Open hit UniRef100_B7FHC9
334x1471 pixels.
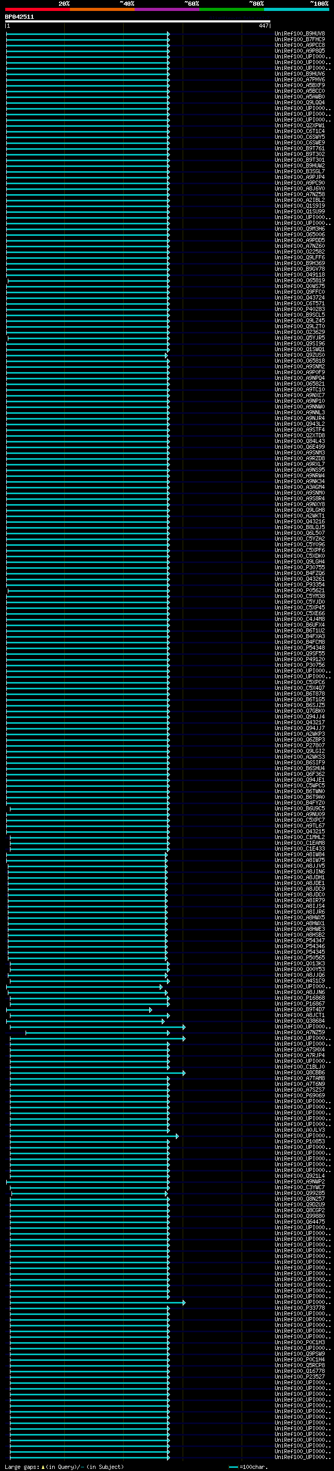pos(300,40)
